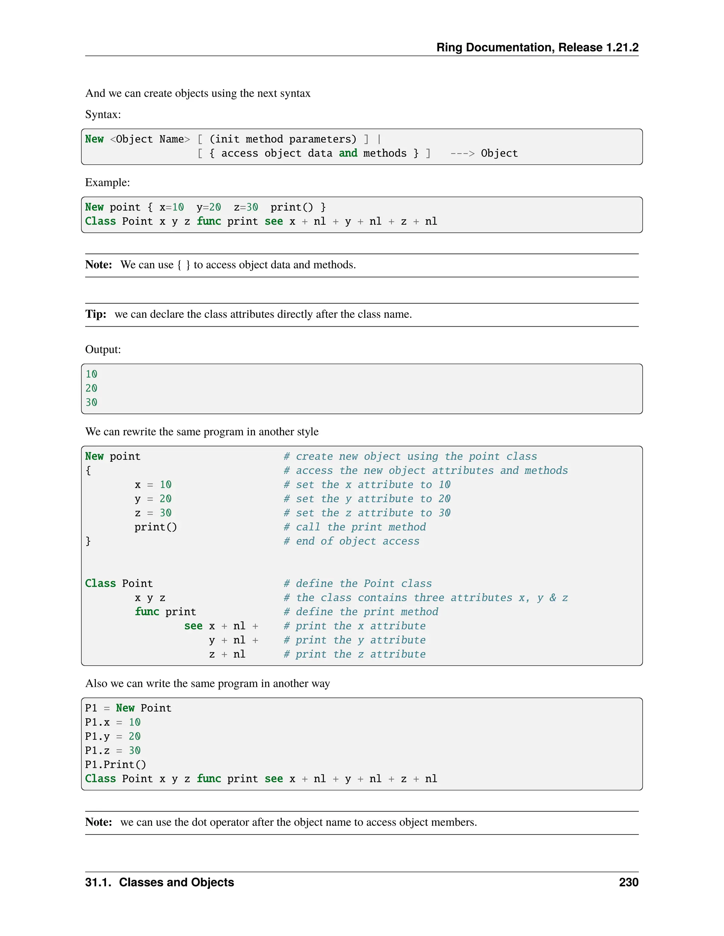Click 'func print' in the Point class

point(165,612)
